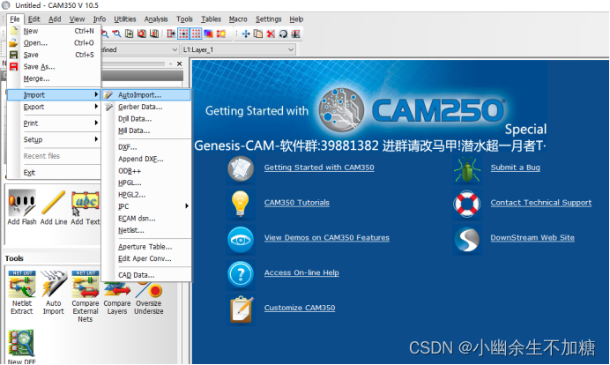Select ODB++ import option
Viewport: 610px width, 365px height.
click(146, 171)
